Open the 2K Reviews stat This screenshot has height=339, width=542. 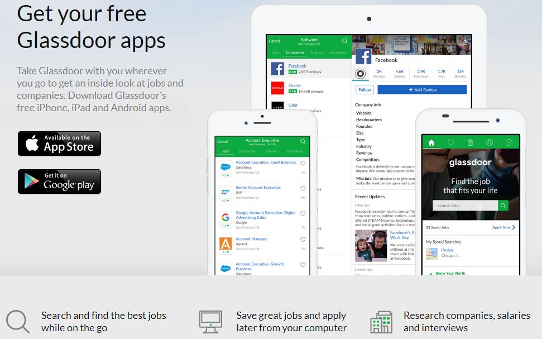click(x=379, y=74)
